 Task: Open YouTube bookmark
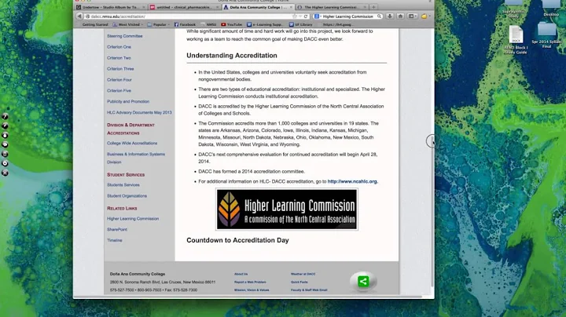pyautogui.click(x=231, y=24)
